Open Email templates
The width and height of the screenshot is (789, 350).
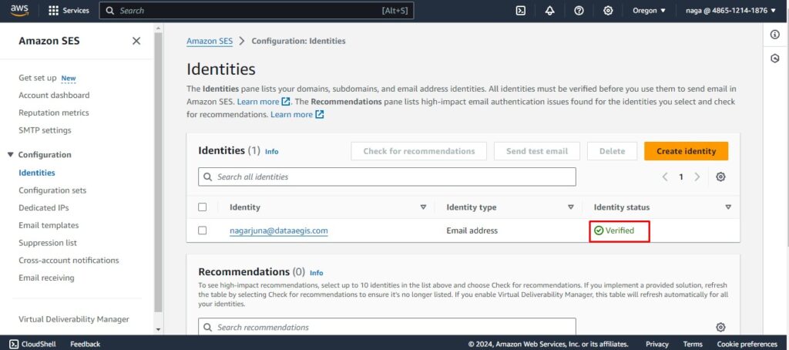[x=49, y=225]
